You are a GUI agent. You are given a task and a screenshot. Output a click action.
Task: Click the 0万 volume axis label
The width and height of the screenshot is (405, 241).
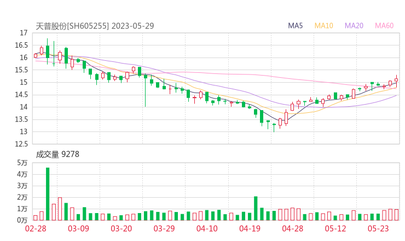[x=22, y=220]
